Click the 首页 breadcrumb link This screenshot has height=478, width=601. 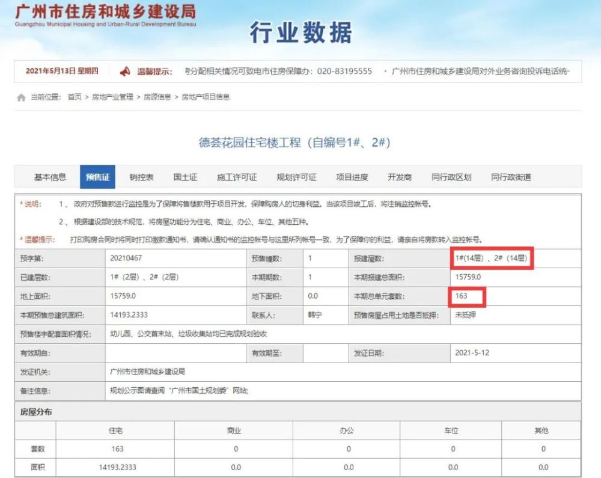point(75,97)
